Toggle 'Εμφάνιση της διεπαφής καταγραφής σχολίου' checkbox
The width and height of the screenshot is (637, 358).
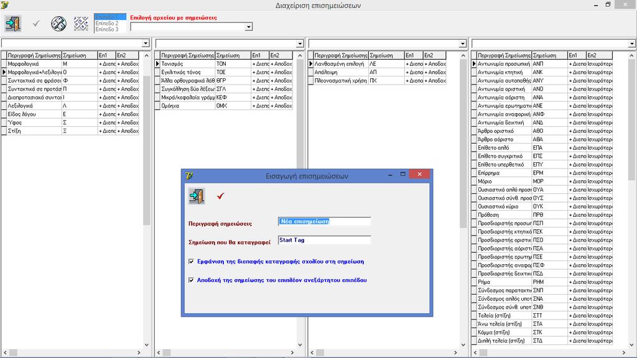[x=192, y=262]
